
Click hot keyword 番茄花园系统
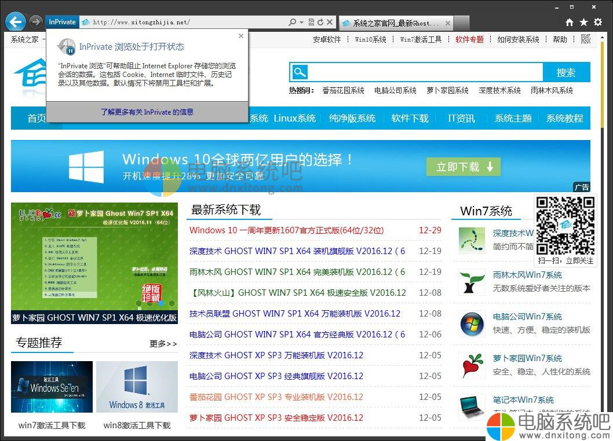(343, 91)
